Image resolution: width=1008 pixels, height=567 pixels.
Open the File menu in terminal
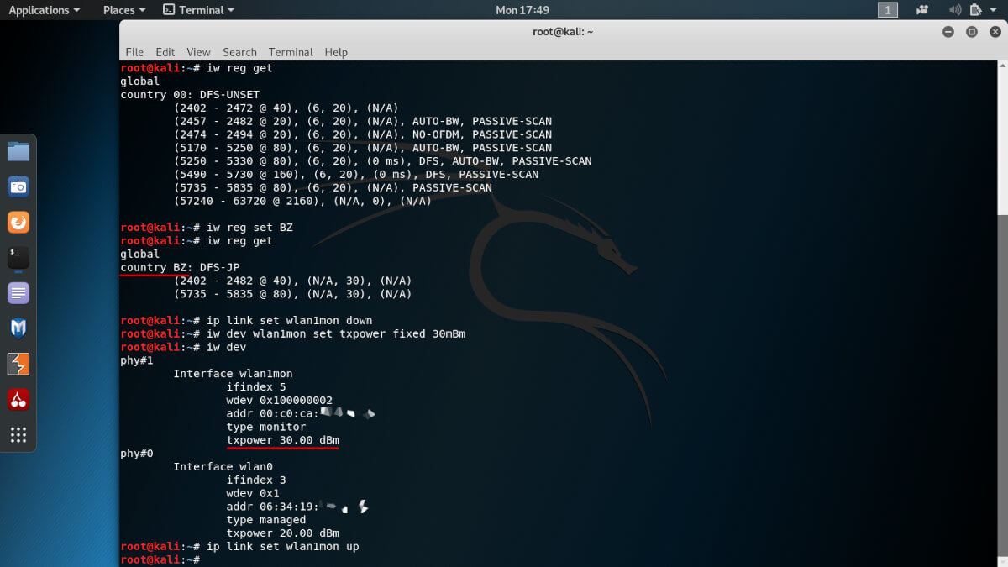click(x=134, y=52)
